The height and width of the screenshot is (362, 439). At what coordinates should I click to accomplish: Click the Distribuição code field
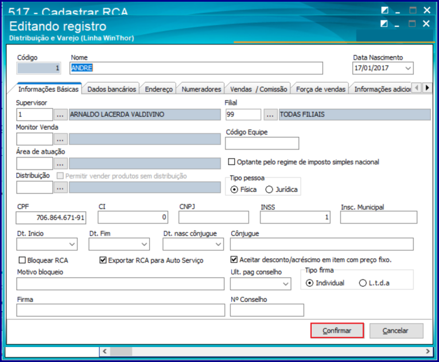pos(34,187)
